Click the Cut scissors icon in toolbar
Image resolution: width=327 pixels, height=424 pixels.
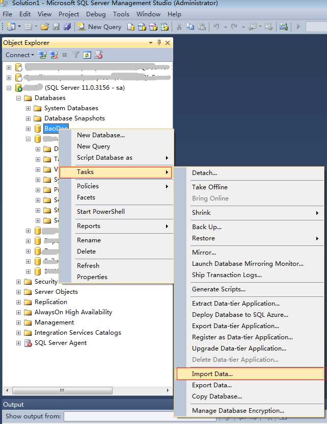(x=179, y=27)
